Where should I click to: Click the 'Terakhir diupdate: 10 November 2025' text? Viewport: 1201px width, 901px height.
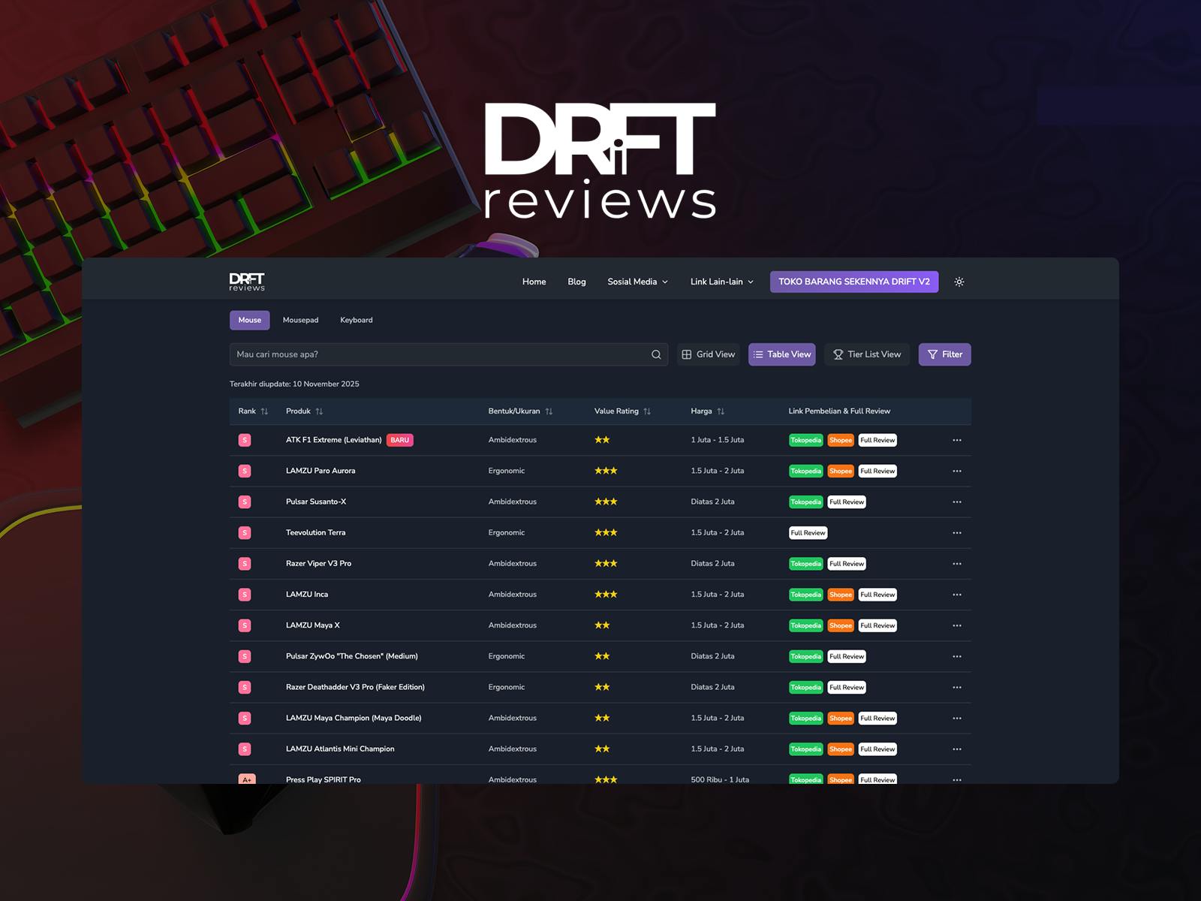[294, 384]
